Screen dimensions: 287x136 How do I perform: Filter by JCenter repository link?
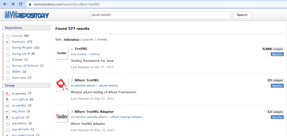pos(18,60)
